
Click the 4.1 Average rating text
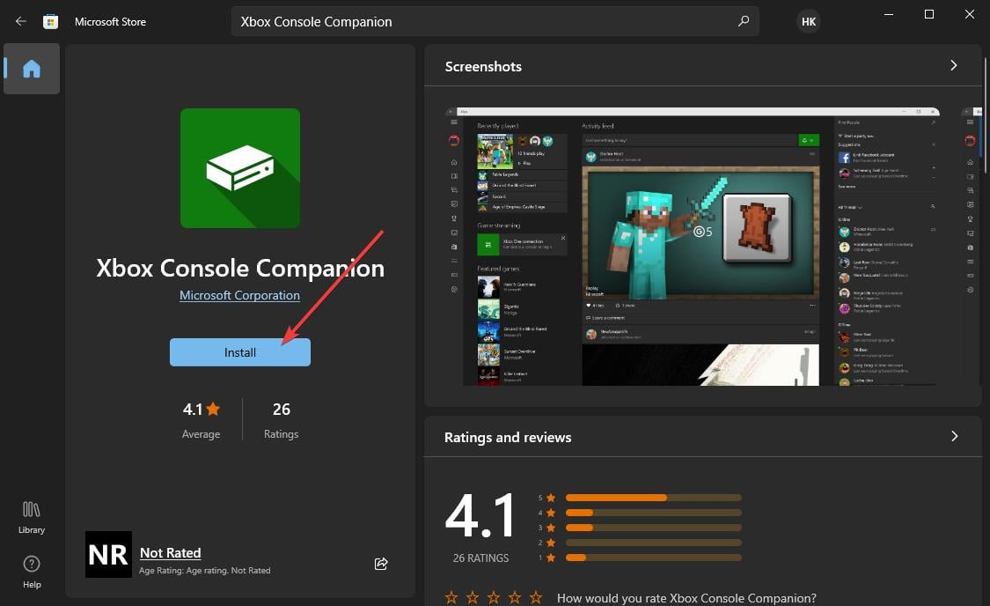(x=201, y=419)
